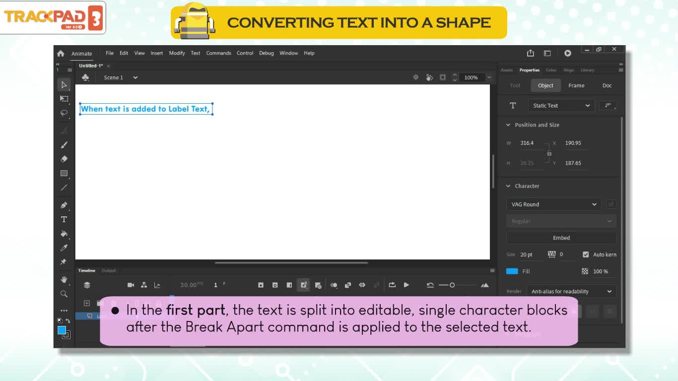Select the Free Transform tool
This screenshot has height=381, width=678.
click(64, 99)
